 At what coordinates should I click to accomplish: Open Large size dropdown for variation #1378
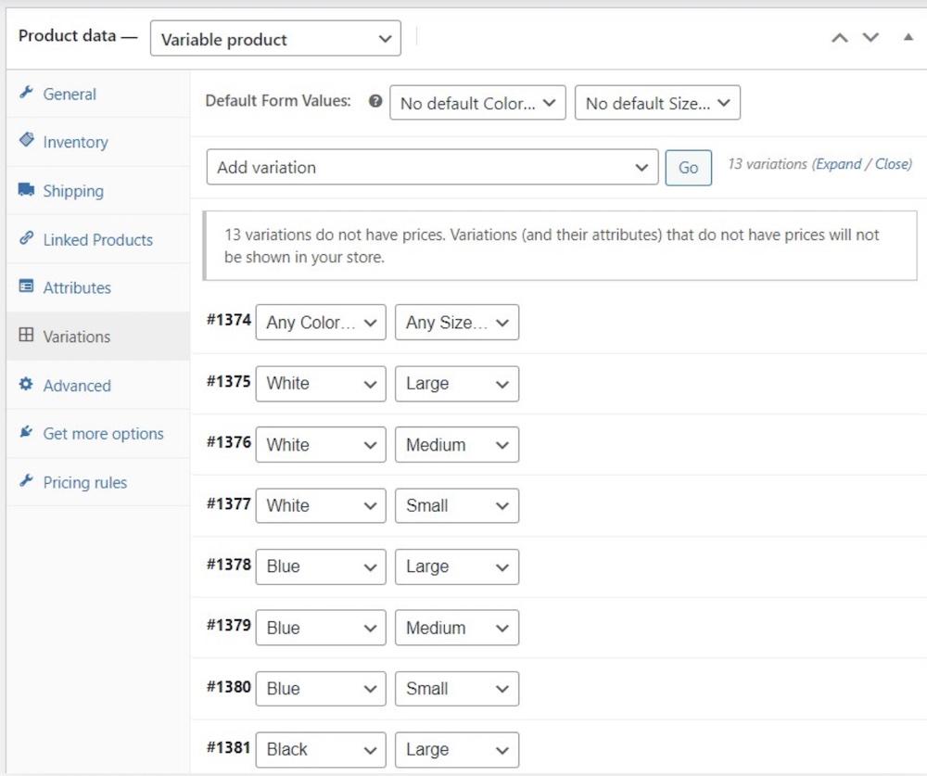[457, 566]
